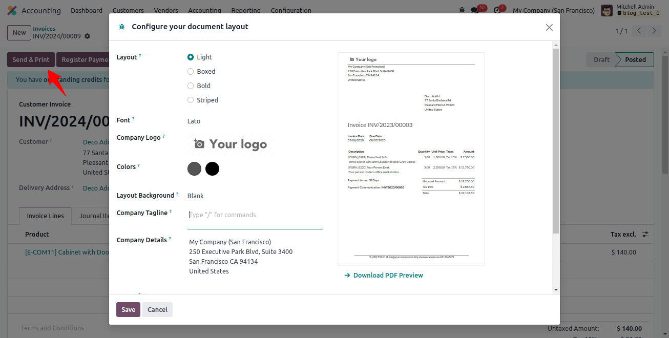Click the Draft status stage

601,59
